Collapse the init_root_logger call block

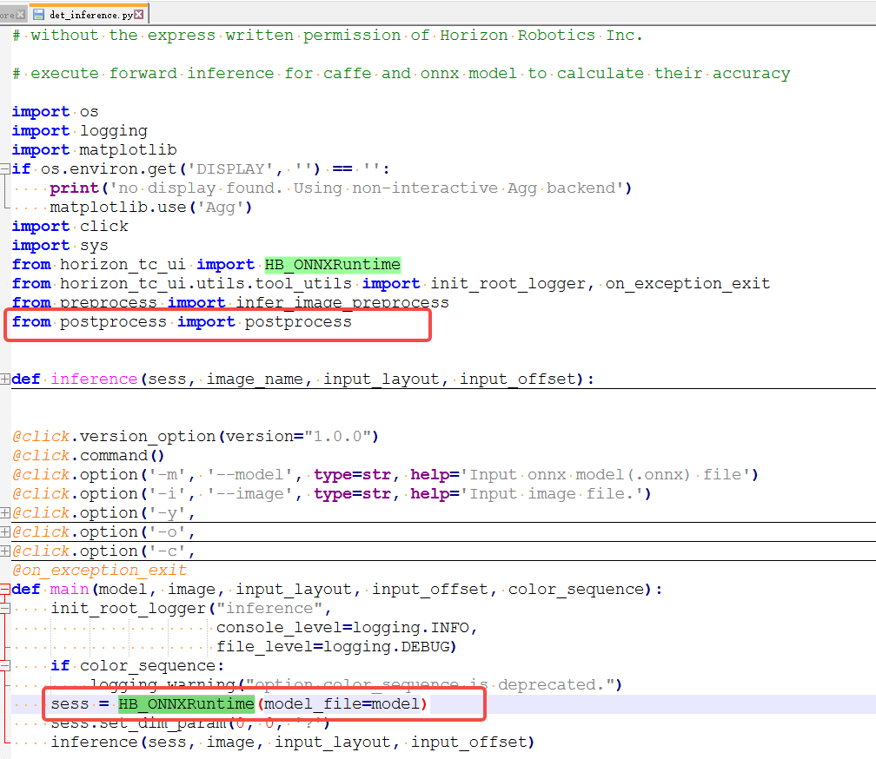click(5, 609)
